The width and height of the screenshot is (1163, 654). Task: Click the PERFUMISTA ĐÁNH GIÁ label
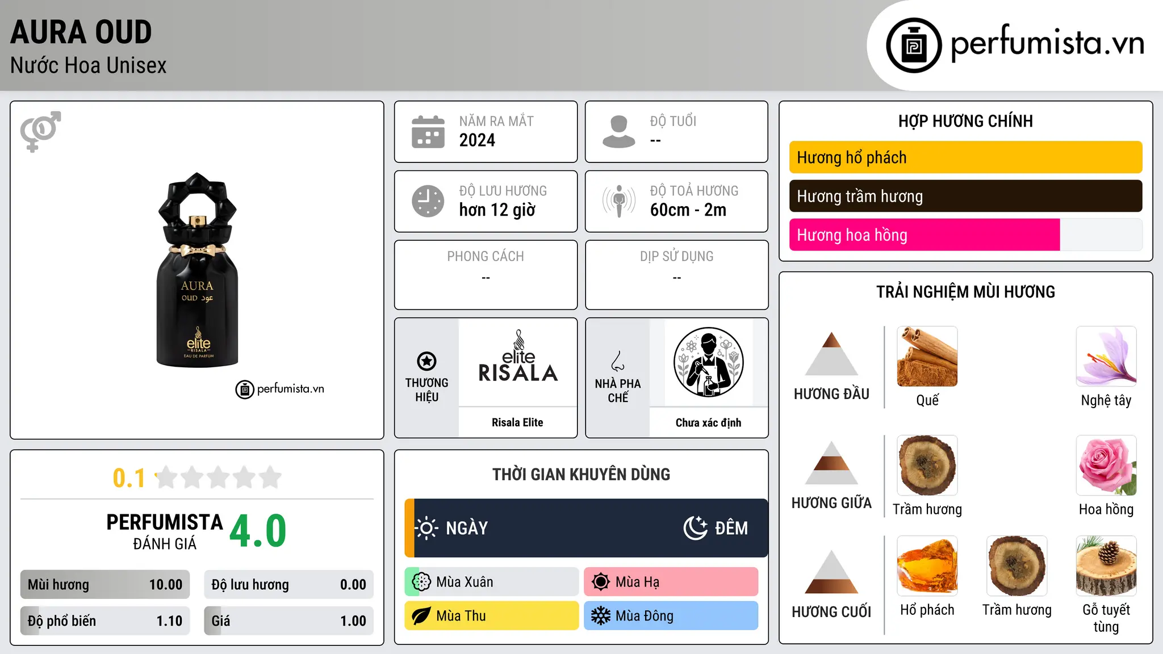click(165, 531)
